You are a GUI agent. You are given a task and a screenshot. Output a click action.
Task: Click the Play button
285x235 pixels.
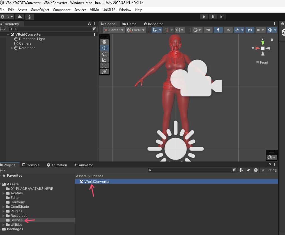point(204,17)
